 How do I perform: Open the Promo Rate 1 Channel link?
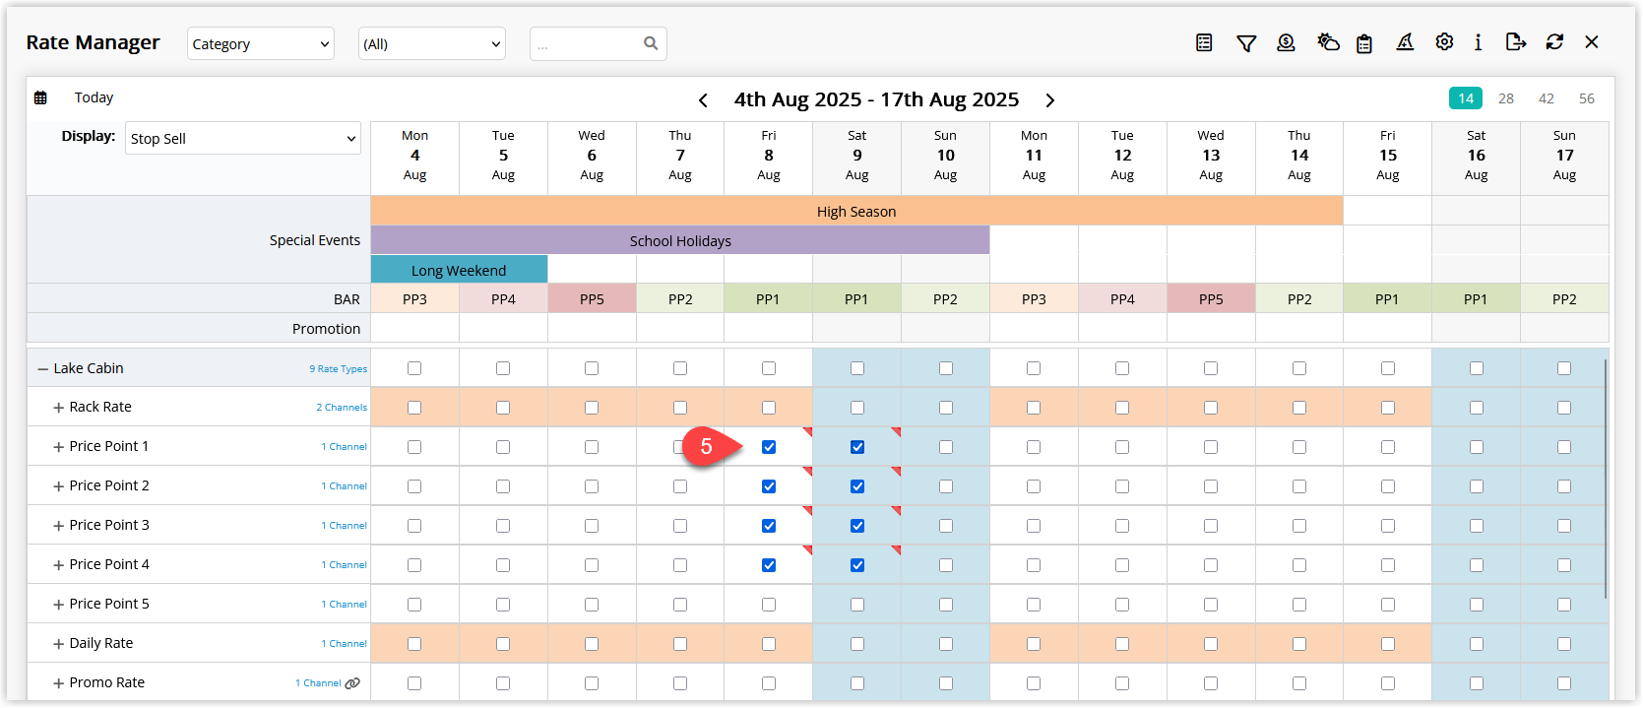(x=318, y=683)
